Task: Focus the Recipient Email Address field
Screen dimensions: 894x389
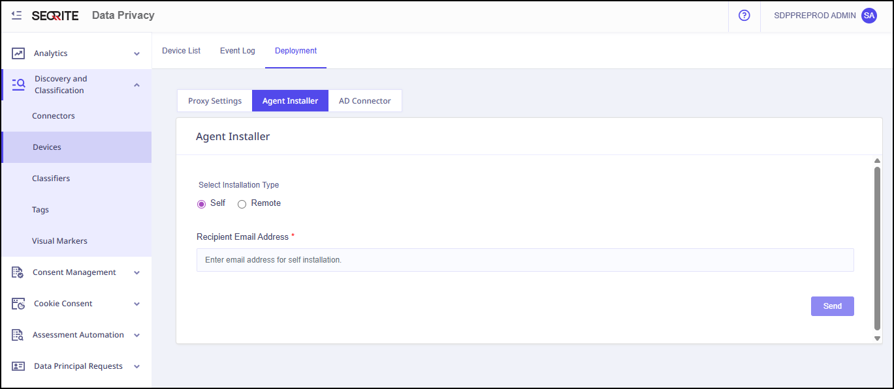Action: pos(524,260)
